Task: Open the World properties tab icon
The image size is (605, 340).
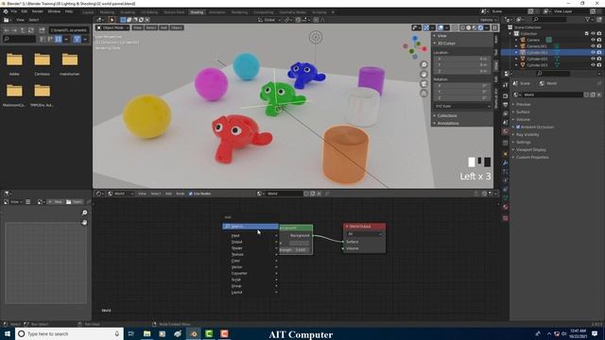Action: pyautogui.click(x=506, y=131)
